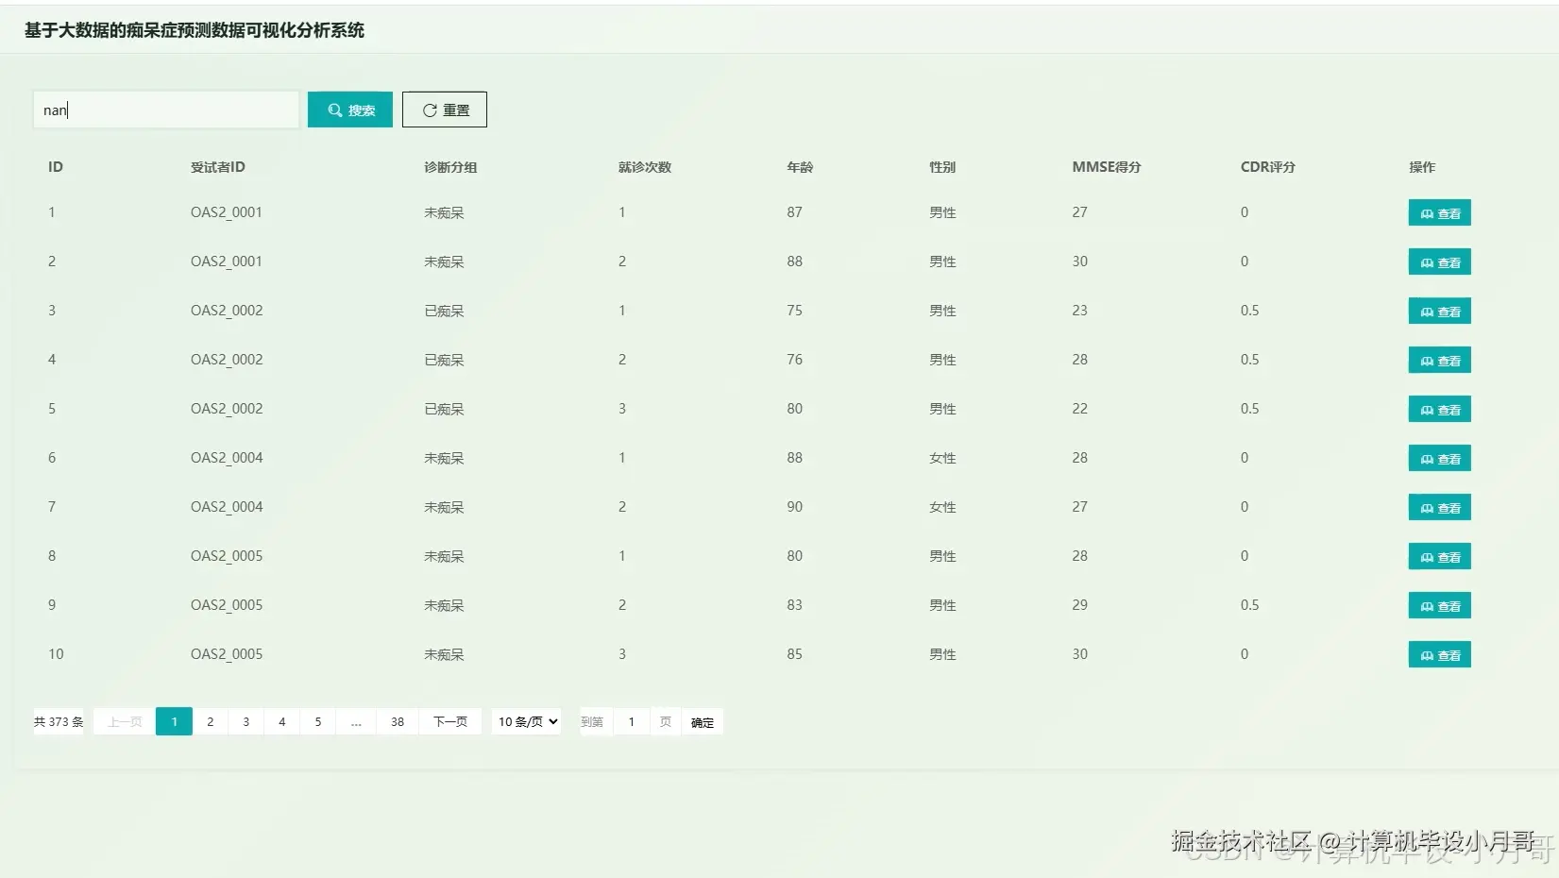Image resolution: width=1559 pixels, height=878 pixels.
Task: Expand the pagination ellipsis
Action: 356,721
